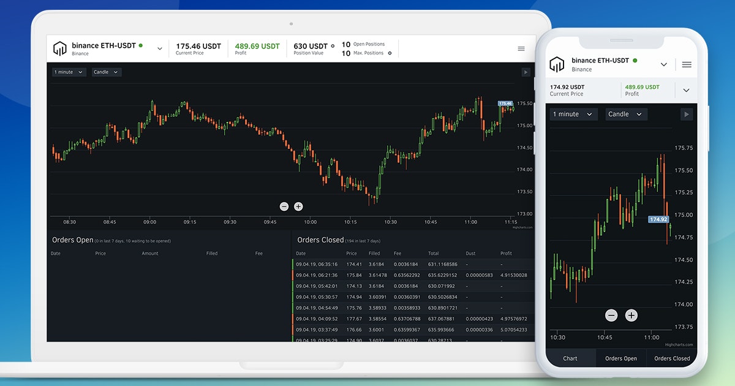Click 174.92 USDT current price on phone
This screenshot has width=735, height=386.
[x=567, y=87]
